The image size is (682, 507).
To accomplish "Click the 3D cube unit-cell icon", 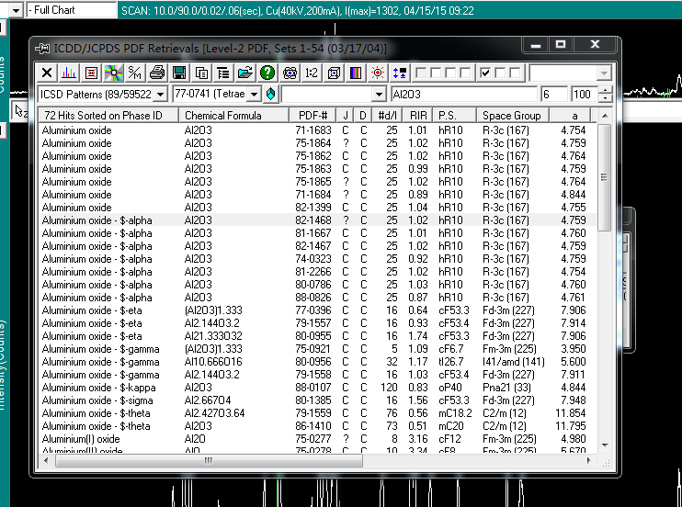I will tap(334, 73).
